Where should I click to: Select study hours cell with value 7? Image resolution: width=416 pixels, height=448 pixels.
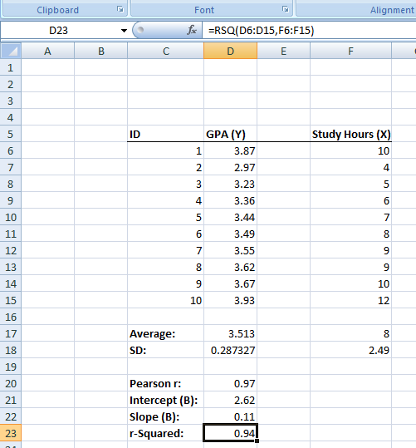[350, 217]
